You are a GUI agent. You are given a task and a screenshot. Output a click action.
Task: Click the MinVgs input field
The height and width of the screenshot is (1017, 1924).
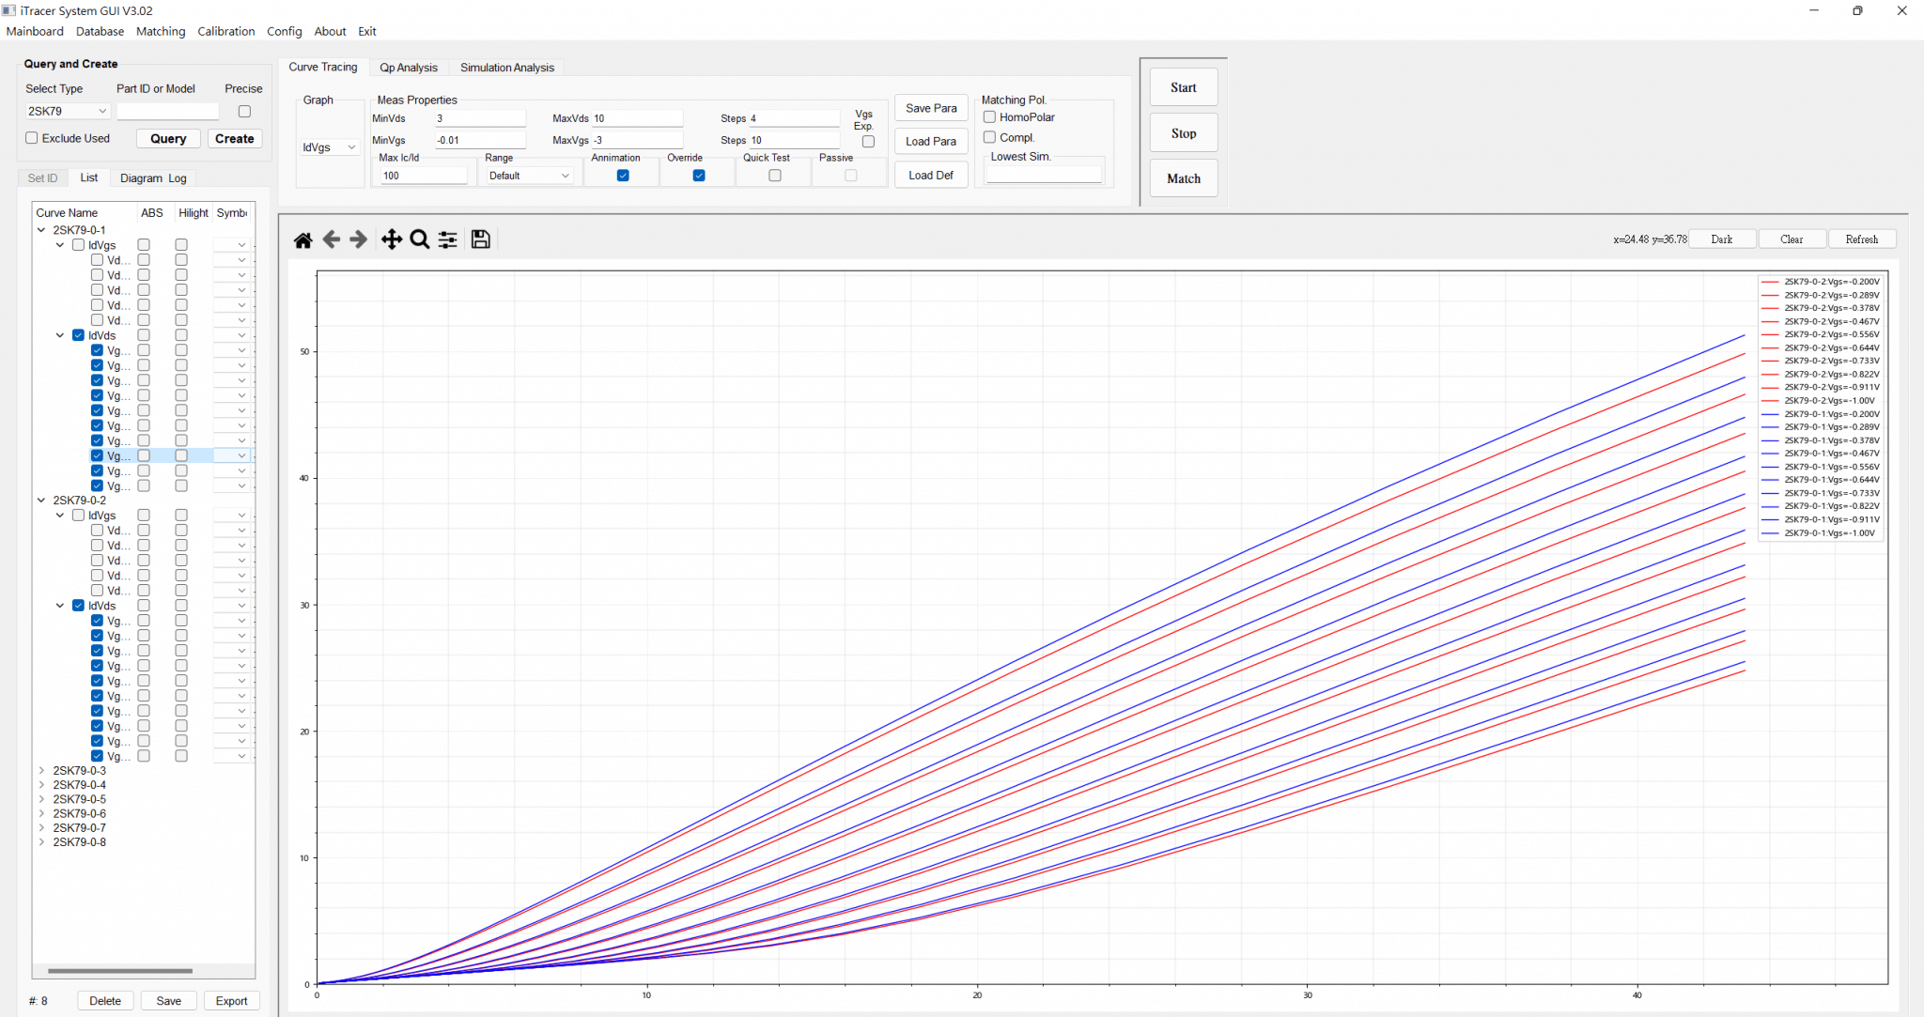[x=480, y=140]
